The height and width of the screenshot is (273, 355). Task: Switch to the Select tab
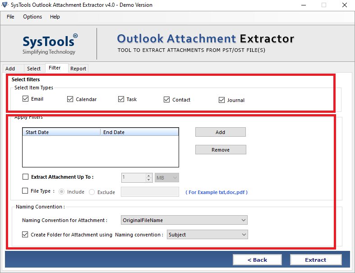[x=34, y=69]
